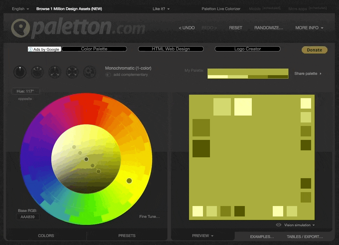The height and width of the screenshot is (245, 339).
Task: Open Browse 1 Million Design Assets link
Action: [x=69, y=9]
